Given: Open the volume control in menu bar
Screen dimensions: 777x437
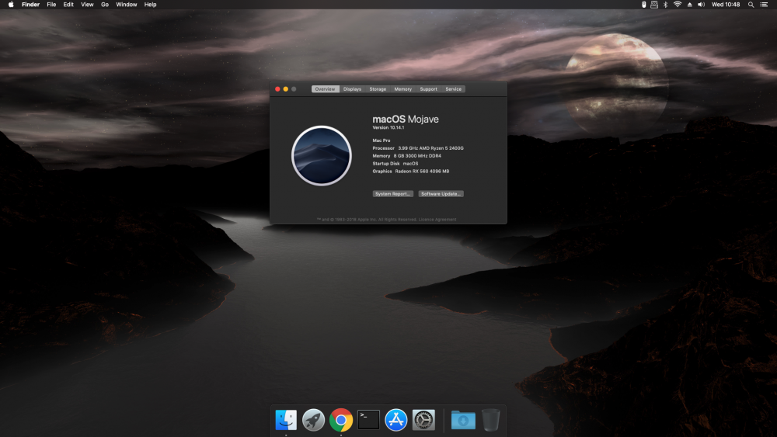Looking at the screenshot, I should (701, 5).
